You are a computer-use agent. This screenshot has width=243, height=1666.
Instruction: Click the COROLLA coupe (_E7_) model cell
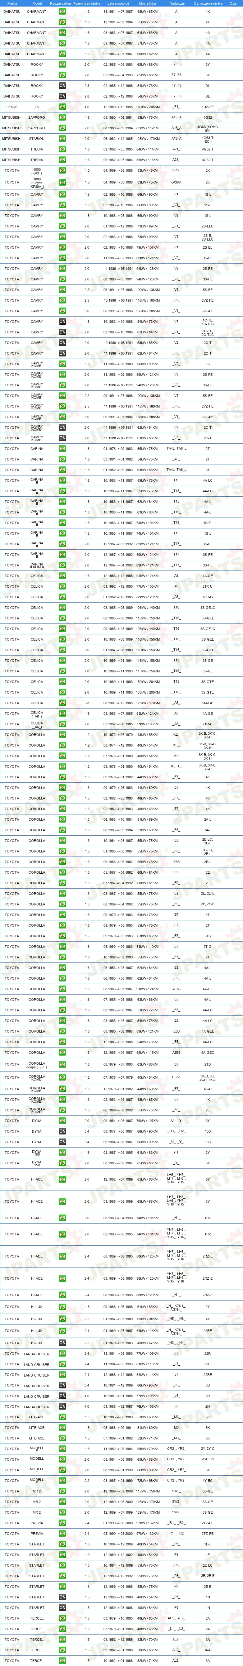[37, 1065]
